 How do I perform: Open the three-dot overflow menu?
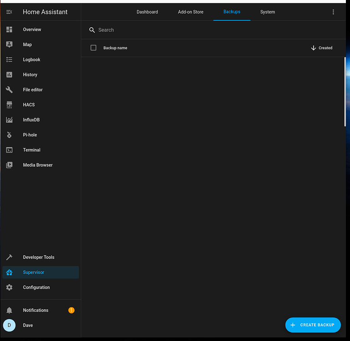point(333,12)
